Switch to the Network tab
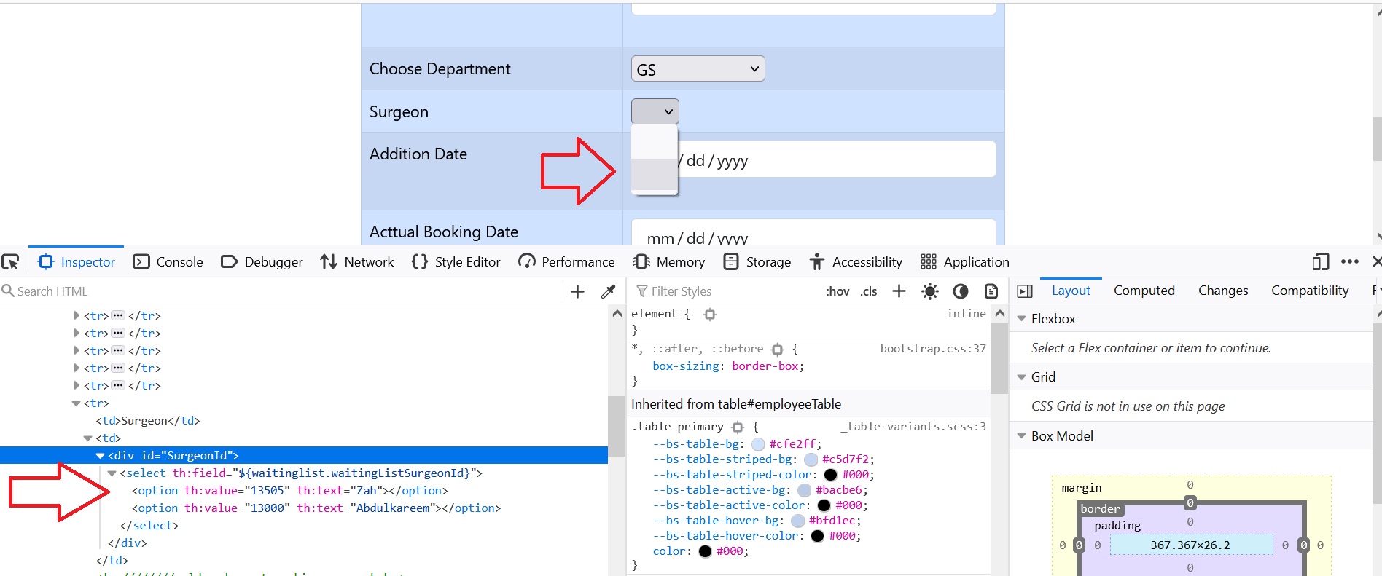Screen dimensions: 1382x576 pos(357,261)
